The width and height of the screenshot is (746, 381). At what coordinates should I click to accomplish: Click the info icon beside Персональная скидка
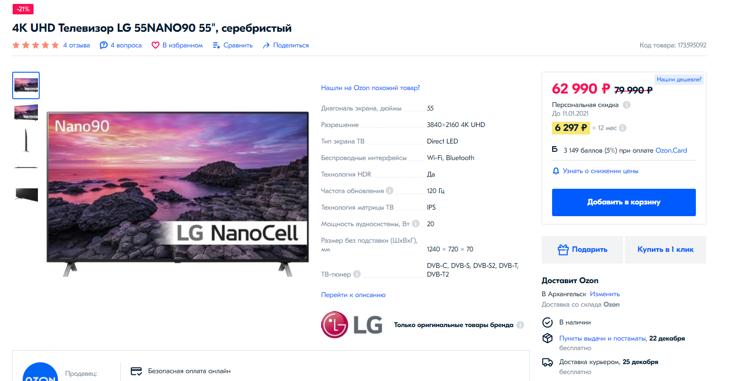pyautogui.click(x=627, y=105)
